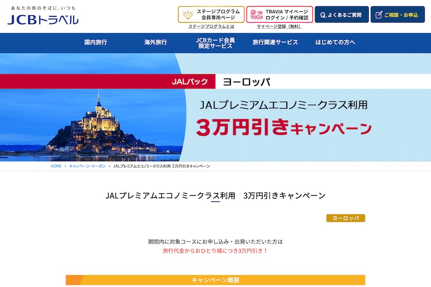Follow the マイページ登録（無料） link
The image size is (431, 287).
click(280, 26)
